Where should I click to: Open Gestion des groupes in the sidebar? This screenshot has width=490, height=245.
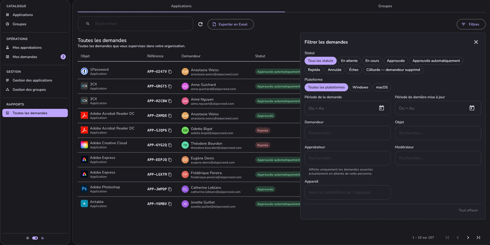[x=35, y=89]
